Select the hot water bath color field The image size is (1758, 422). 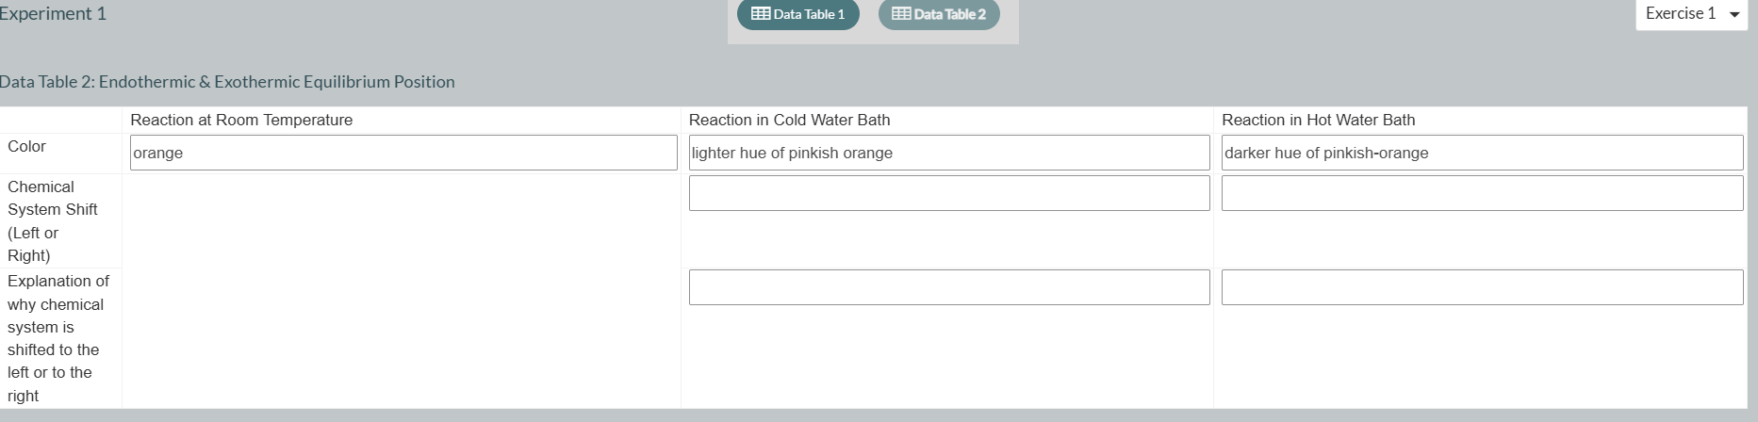(x=1482, y=153)
